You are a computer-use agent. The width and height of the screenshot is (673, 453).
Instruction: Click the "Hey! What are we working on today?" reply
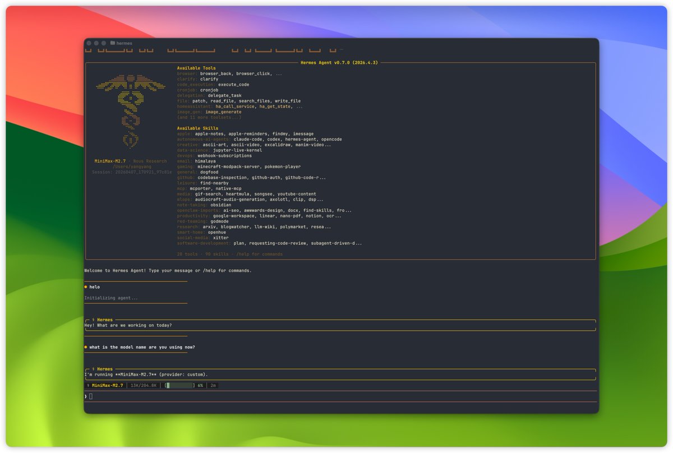point(128,325)
